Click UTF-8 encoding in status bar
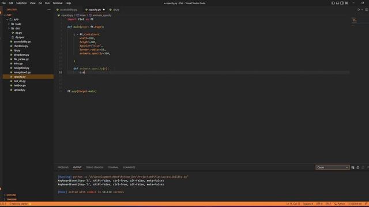369x207 pixels. (319, 204)
